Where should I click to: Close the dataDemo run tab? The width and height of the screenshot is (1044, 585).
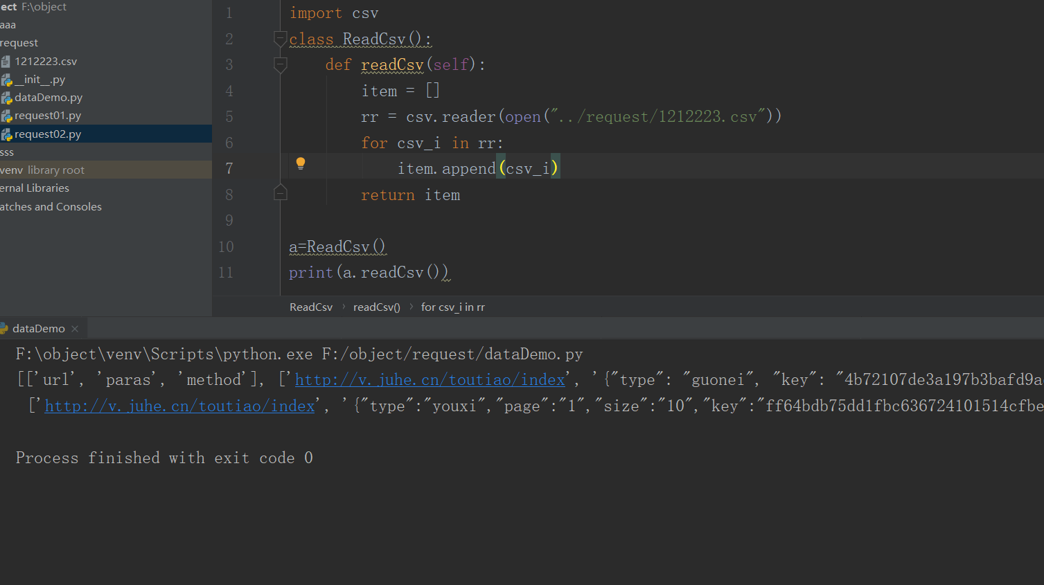coord(75,328)
